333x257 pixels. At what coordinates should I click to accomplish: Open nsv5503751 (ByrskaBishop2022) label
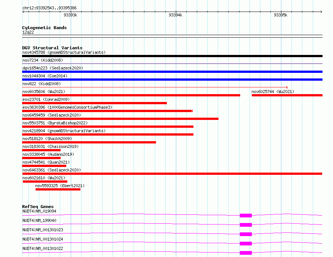point(55,123)
